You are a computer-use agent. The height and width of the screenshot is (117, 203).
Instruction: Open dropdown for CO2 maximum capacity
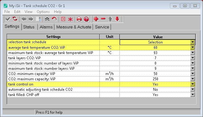coord(193,79)
